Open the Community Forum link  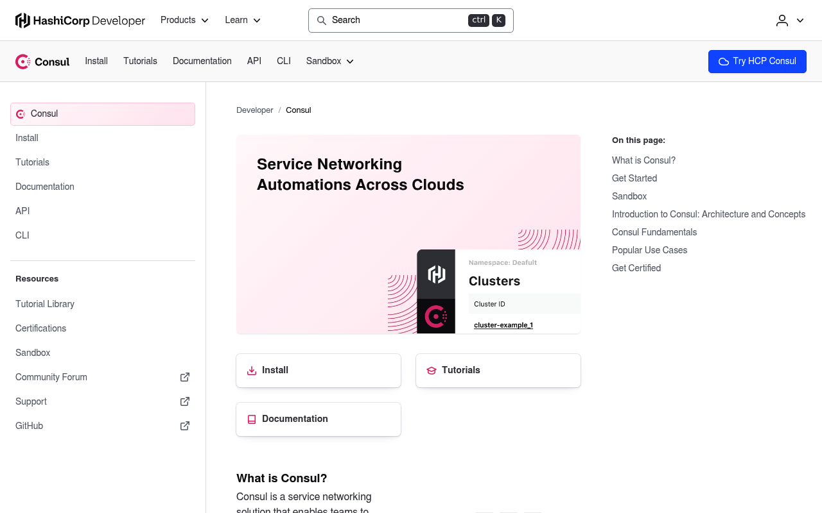click(x=103, y=378)
